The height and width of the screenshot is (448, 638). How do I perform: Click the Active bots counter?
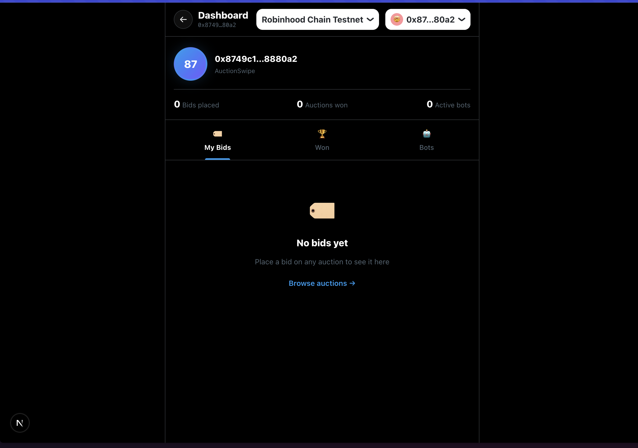pos(448,105)
